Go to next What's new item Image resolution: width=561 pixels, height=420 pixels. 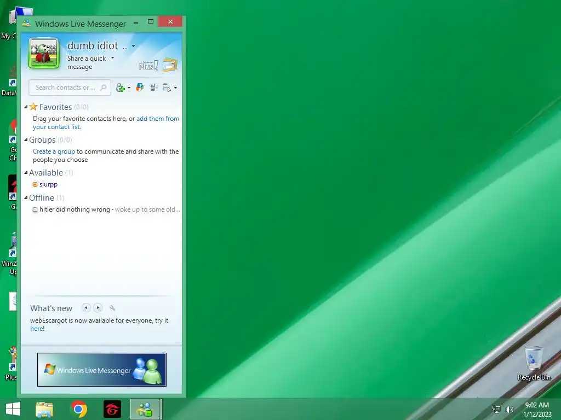pyautogui.click(x=98, y=307)
